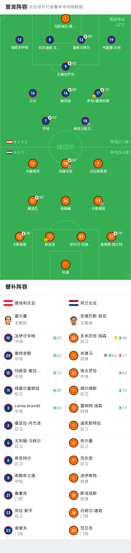Tap Austria goalkeeper number 1 circle

tap(65, 19)
